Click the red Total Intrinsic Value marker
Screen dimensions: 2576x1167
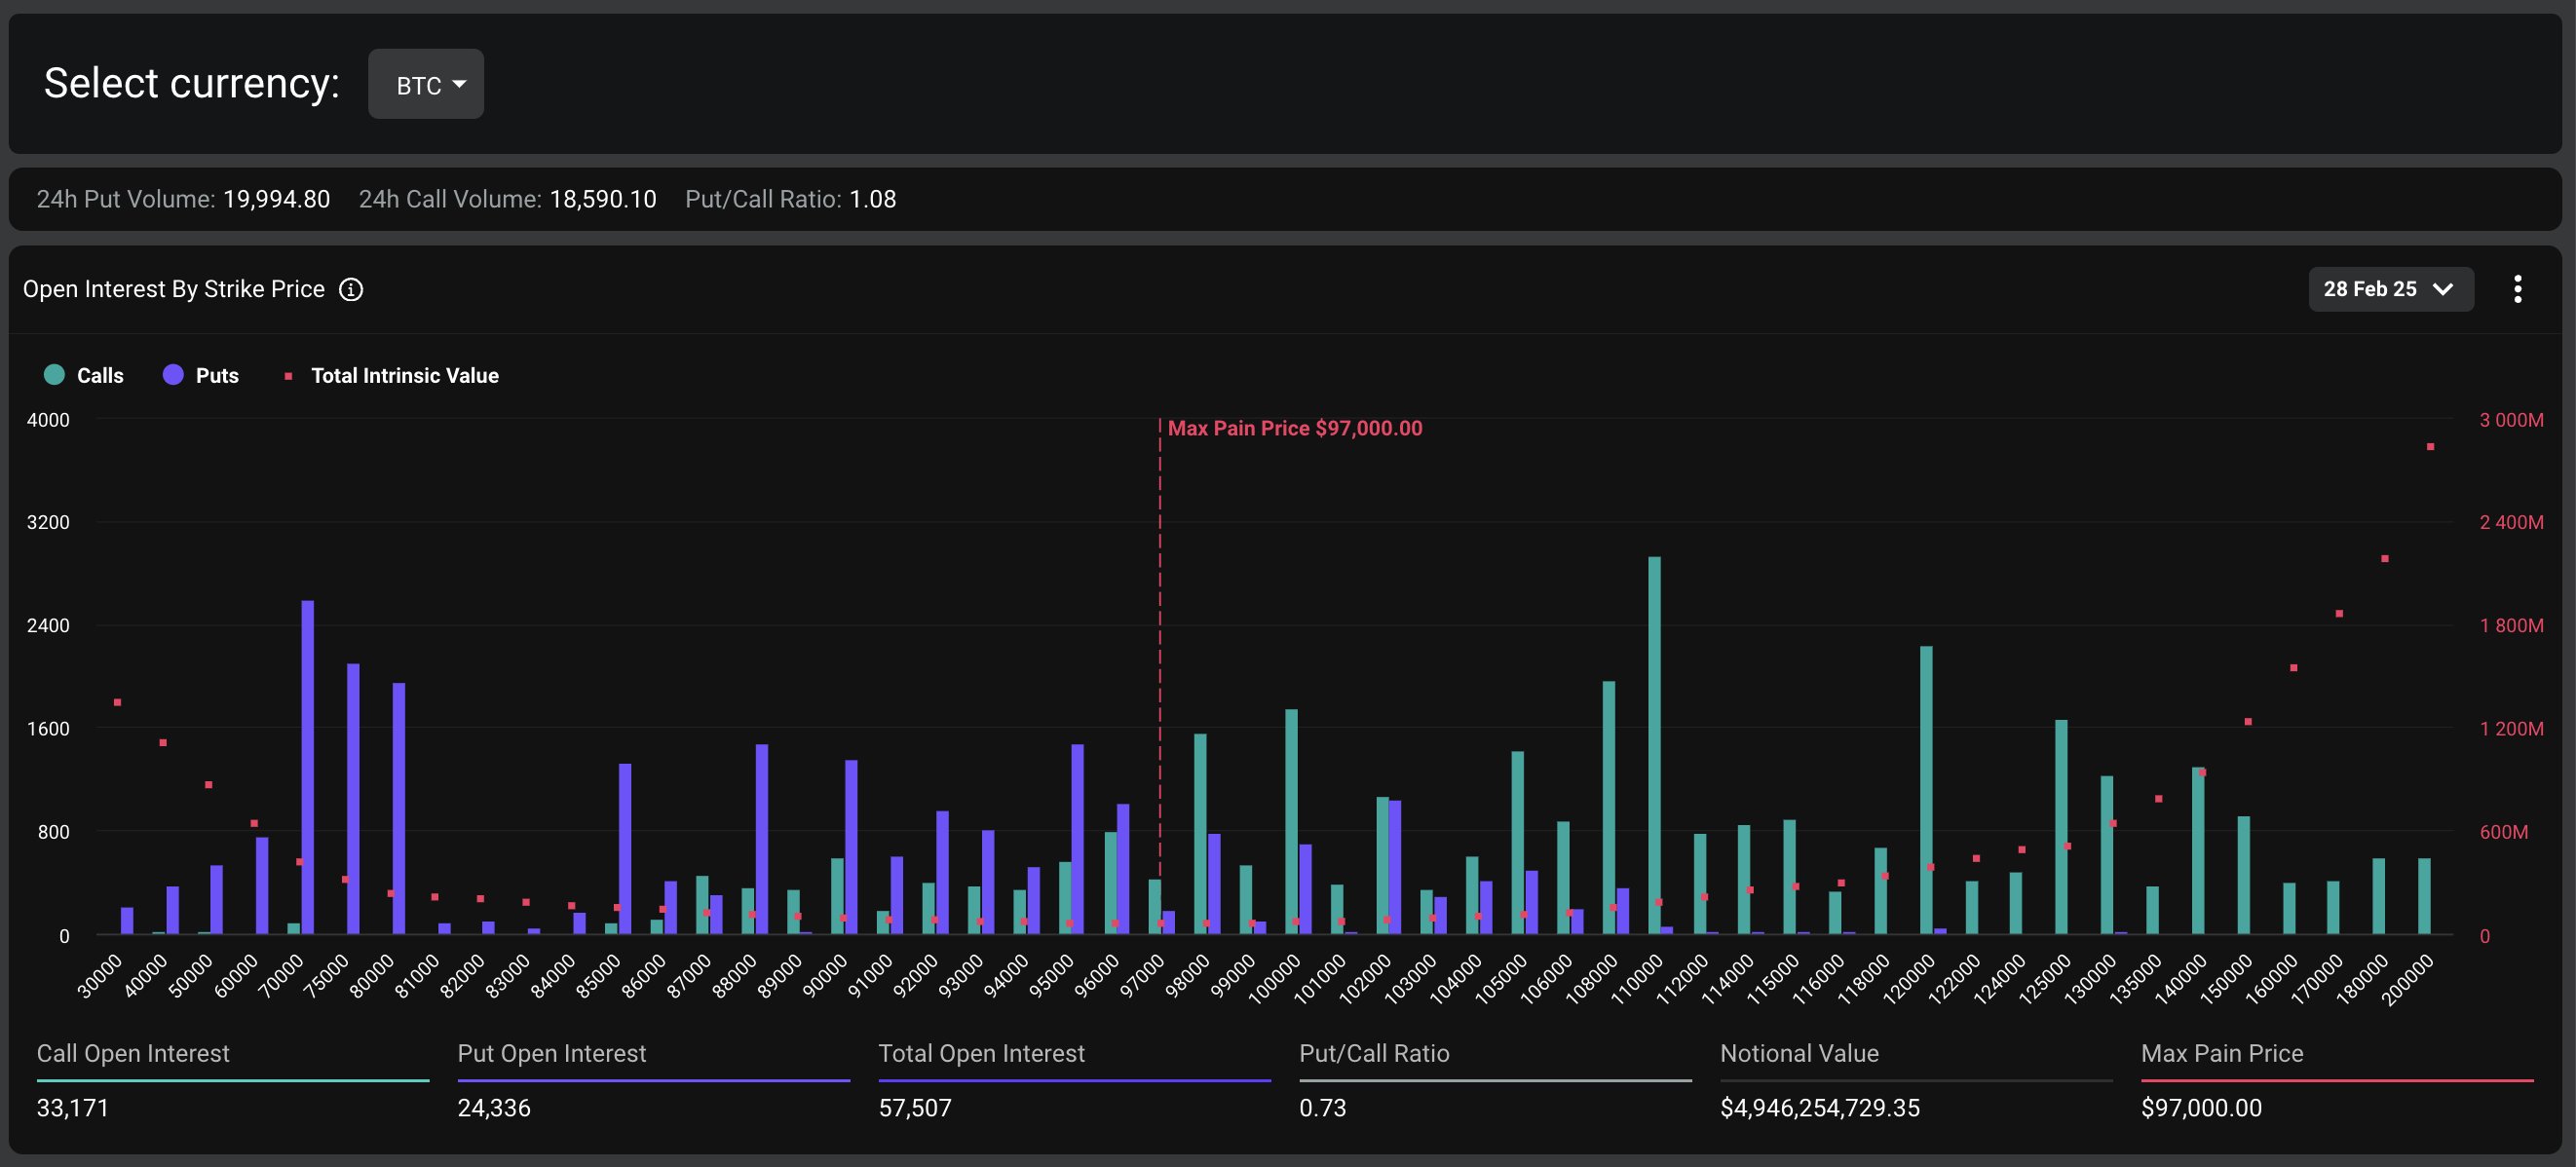(x=288, y=376)
